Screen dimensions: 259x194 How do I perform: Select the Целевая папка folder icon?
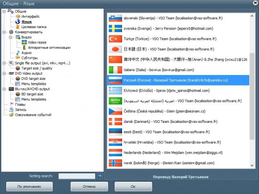coord(18,27)
